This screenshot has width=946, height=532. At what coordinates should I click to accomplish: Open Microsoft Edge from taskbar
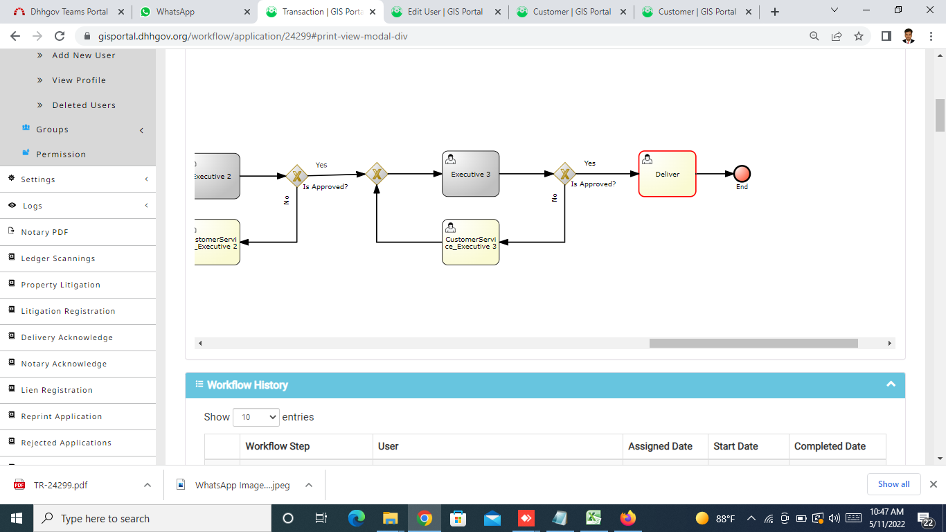tap(357, 518)
